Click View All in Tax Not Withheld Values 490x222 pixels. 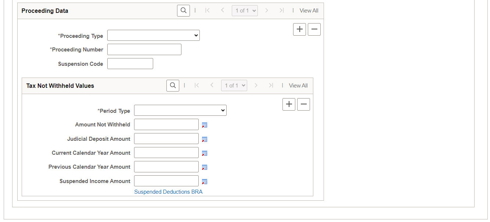click(298, 86)
